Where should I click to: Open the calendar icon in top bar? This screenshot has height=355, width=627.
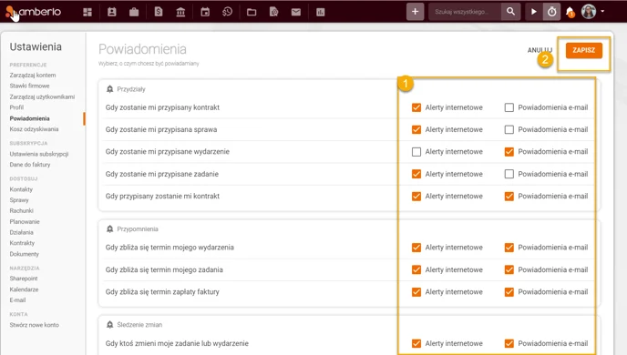(205, 12)
